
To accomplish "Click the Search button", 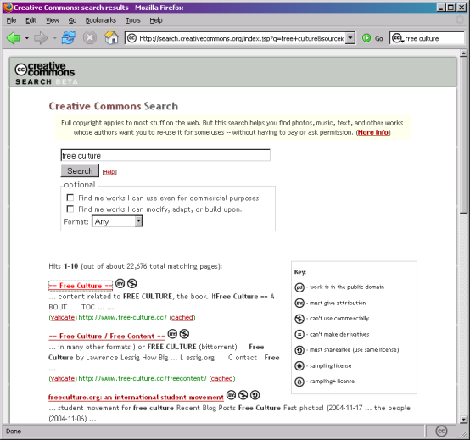I will tap(80, 170).
